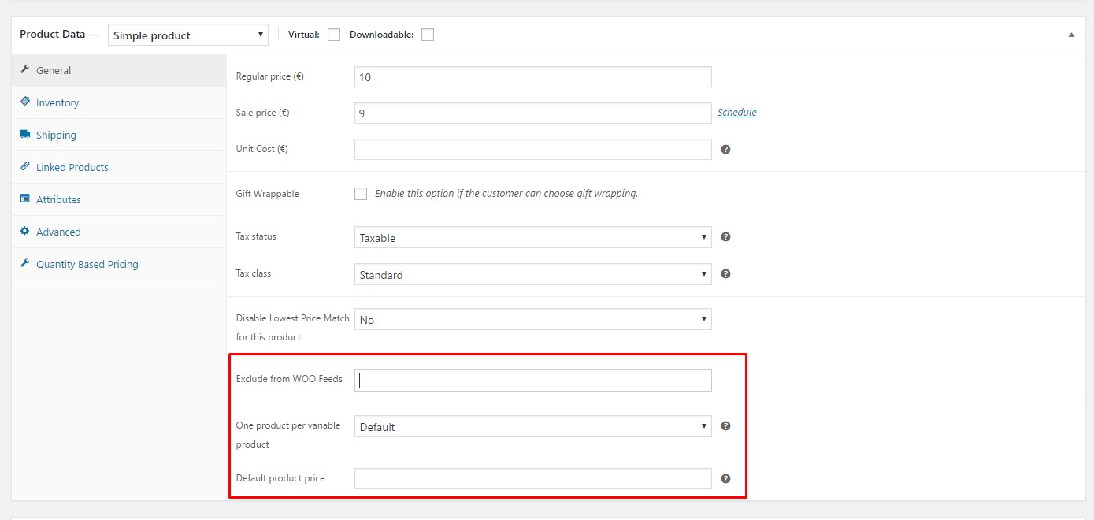The height and width of the screenshot is (520, 1094).
Task: Click the Tax status question mark icon
Action: [x=725, y=236]
